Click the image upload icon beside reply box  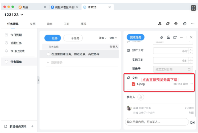click(x=192, y=122)
